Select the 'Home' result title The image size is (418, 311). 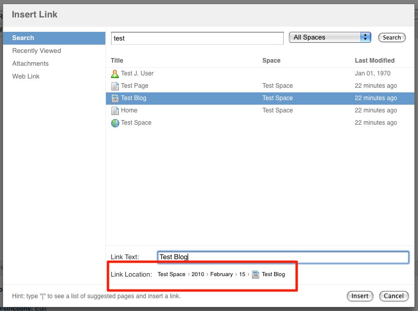[129, 110]
